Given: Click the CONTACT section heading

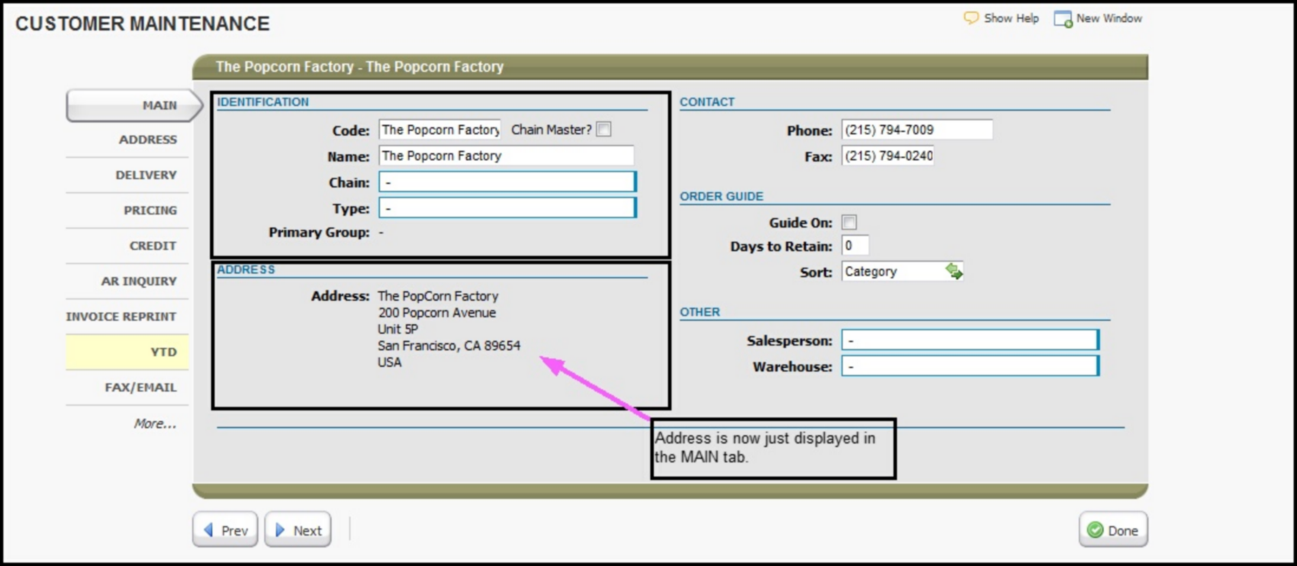Looking at the screenshot, I should click(x=706, y=101).
